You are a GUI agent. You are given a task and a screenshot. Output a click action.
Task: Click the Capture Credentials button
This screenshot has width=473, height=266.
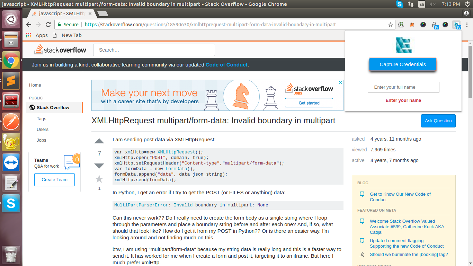pyautogui.click(x=403, y=64)
